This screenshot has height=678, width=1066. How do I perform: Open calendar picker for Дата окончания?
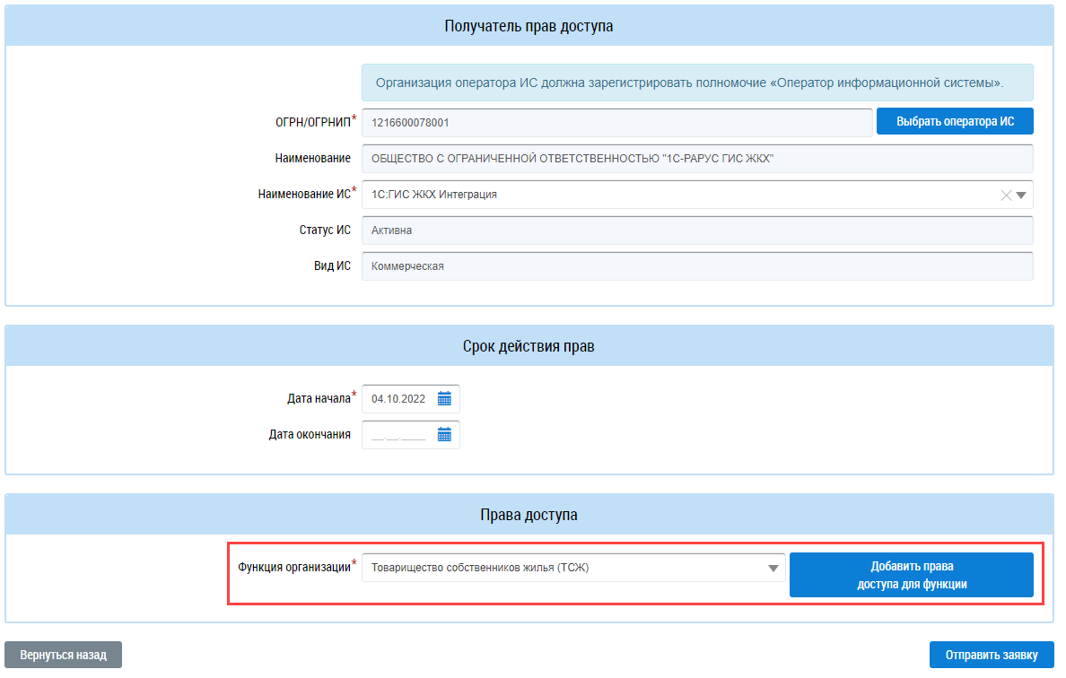(444, 435)
